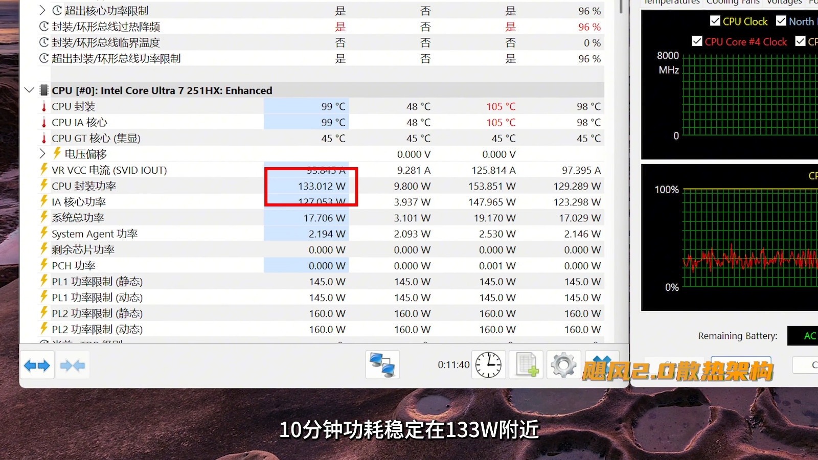Screen dimensions: 818x460
Task: Reset the elapsed time clock icon
Action: pos(489,365)
